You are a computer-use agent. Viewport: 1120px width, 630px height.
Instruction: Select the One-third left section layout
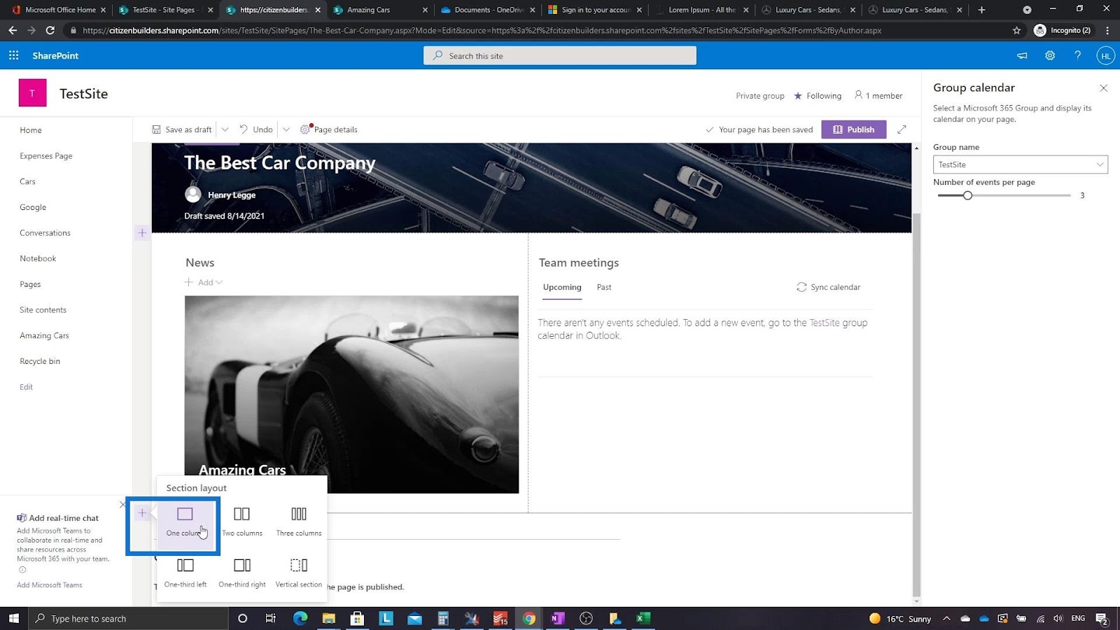click(x=185, y=573)
